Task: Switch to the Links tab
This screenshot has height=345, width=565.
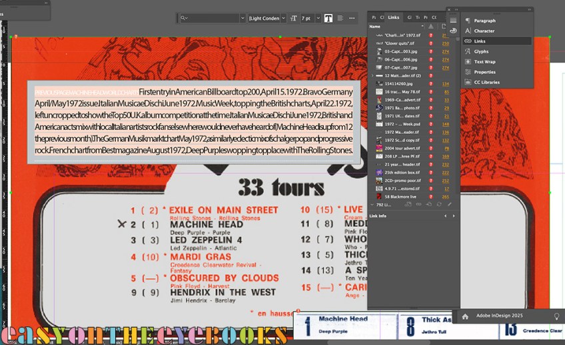Action: [x=394, y=17]
